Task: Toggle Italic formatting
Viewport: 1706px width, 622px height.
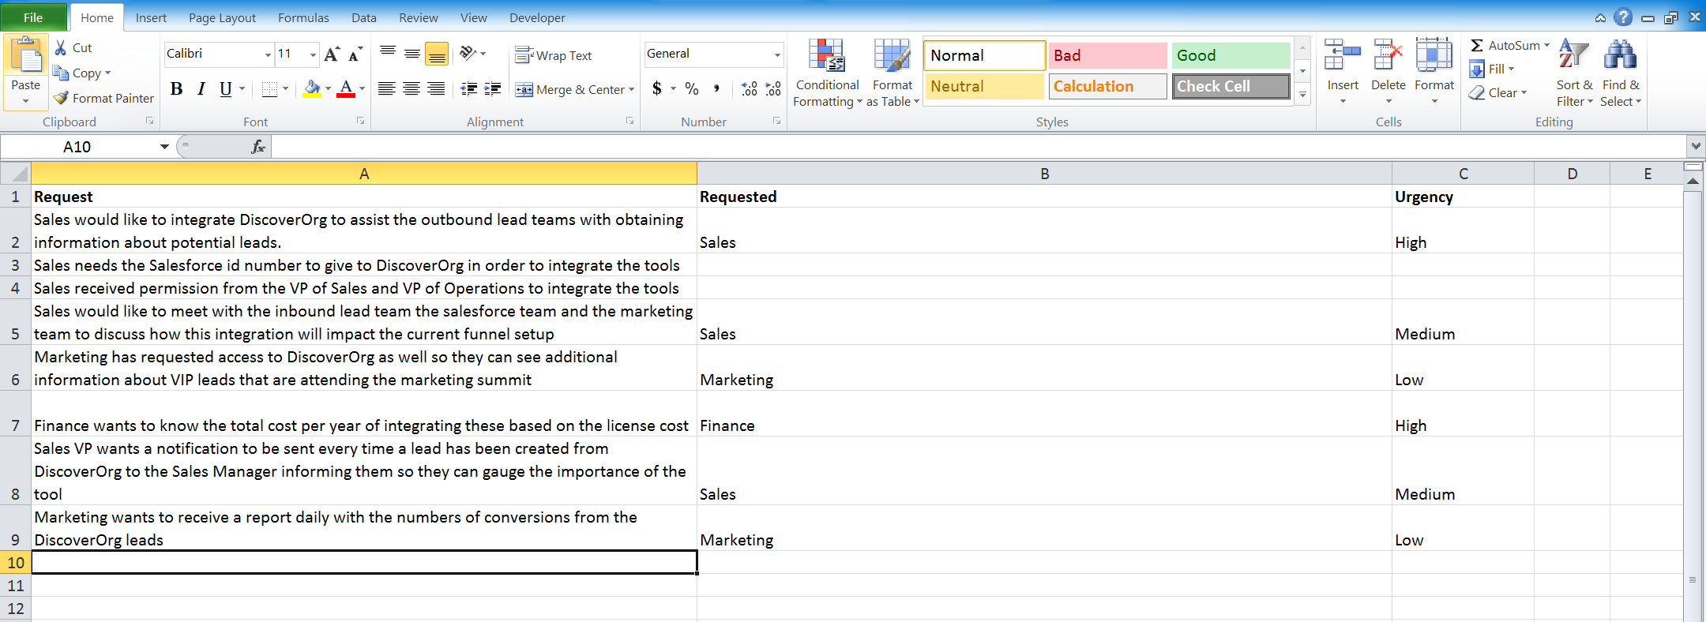Action: (201, 89)
